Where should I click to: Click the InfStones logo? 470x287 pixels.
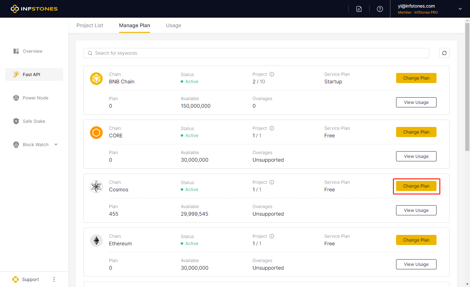tap(34, 9)
